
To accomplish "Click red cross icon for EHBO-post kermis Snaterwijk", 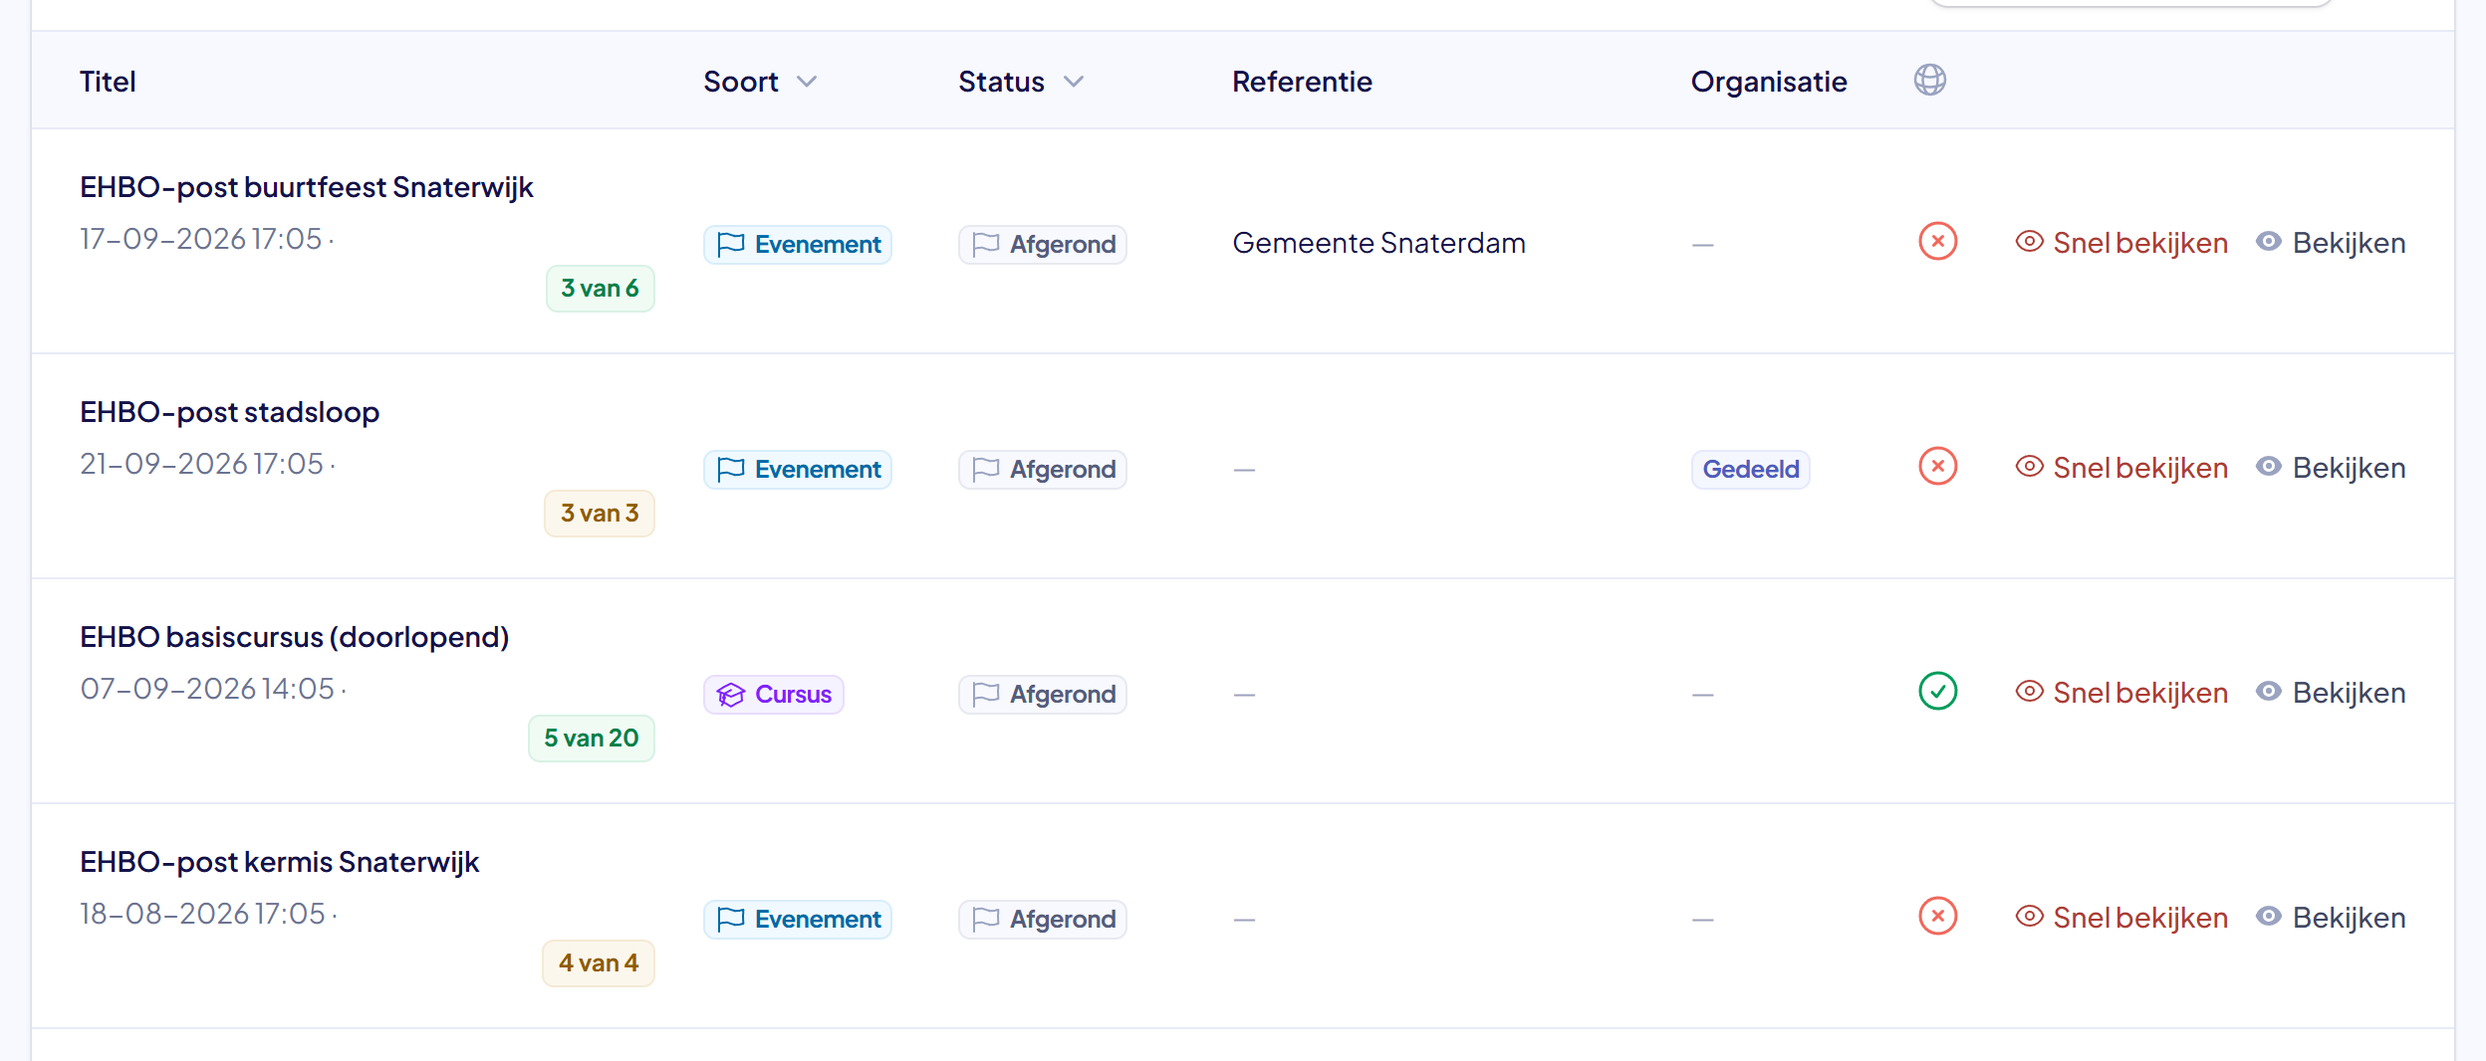I will [1937, 917].
